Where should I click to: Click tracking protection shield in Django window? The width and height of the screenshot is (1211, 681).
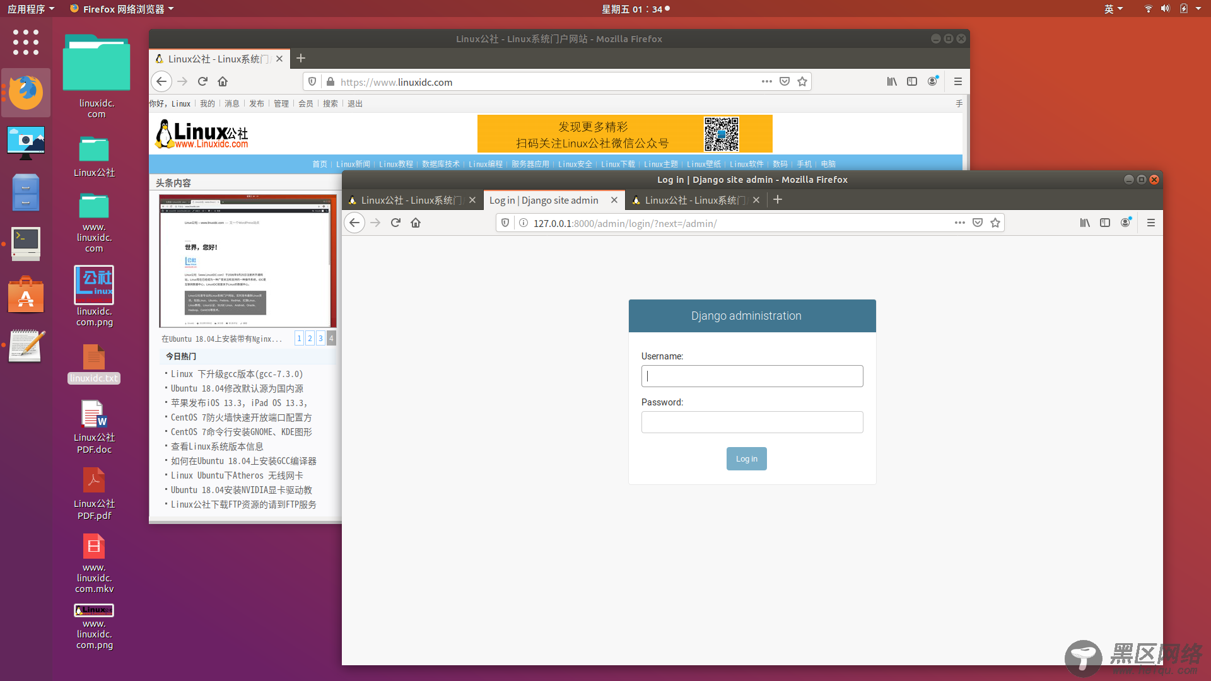505,223
